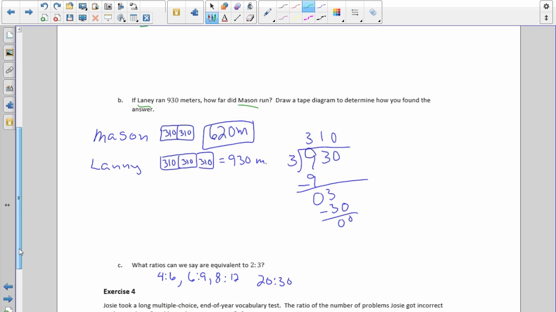Click the red X delete icon

[x=95, y=18]
